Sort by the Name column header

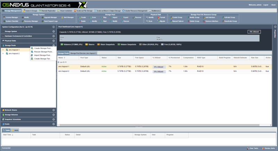tap(68, 58)
